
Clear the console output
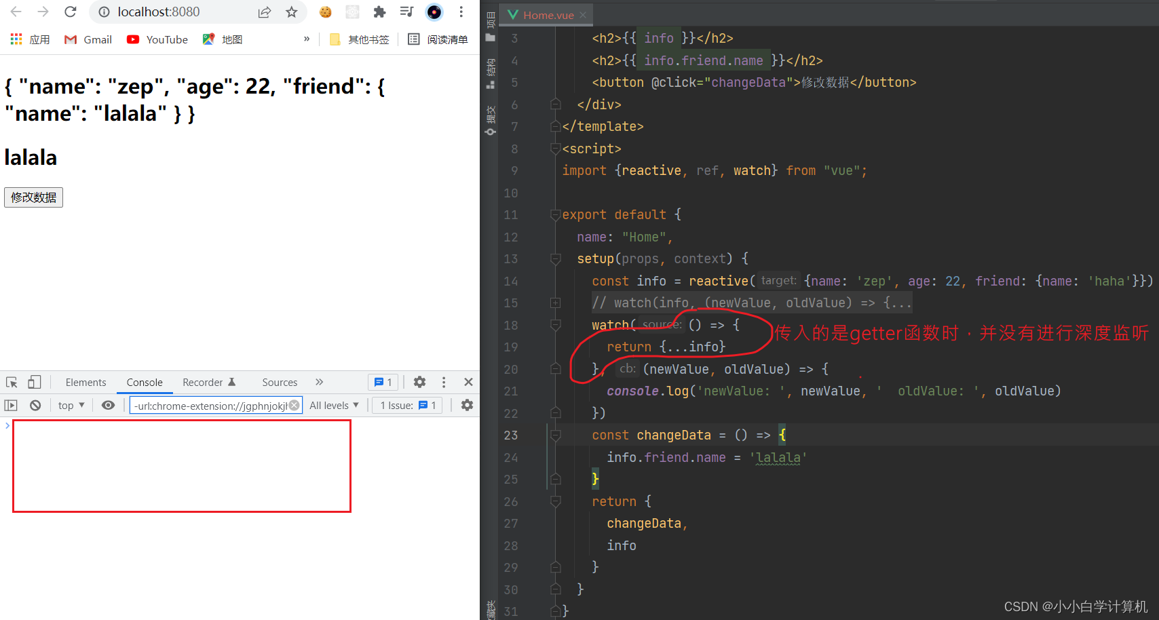pyautogui.click(x=35, y=405)
